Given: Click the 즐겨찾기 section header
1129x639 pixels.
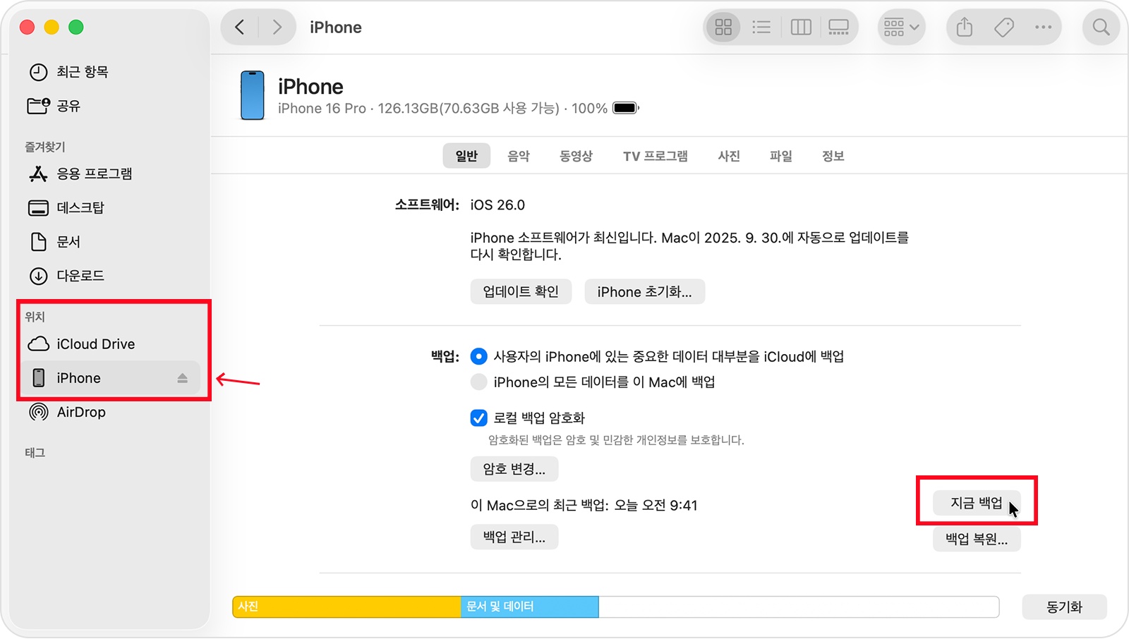Looking at the screenshot, I should tap(45, 147).
